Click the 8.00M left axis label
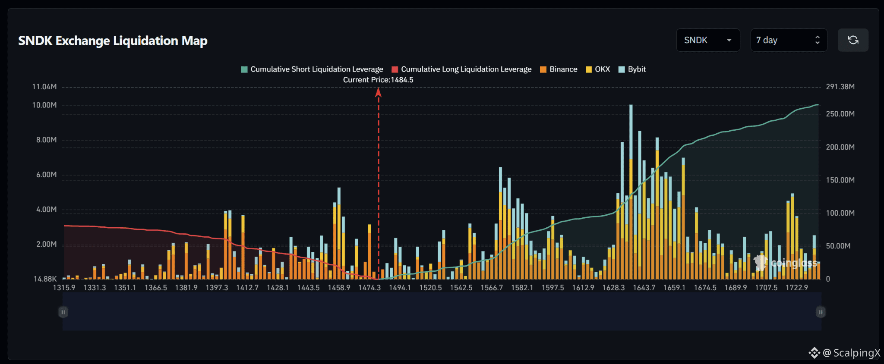This screenshot has width=884, height=364. 47,140
